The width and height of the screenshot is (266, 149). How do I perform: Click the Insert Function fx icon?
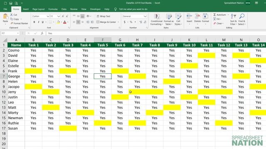(x=42, y=33)
